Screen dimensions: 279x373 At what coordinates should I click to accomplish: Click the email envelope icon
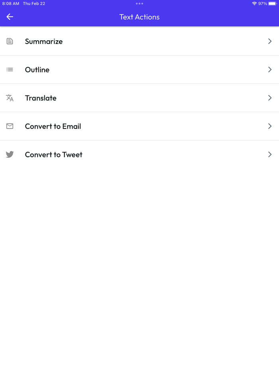9,126
